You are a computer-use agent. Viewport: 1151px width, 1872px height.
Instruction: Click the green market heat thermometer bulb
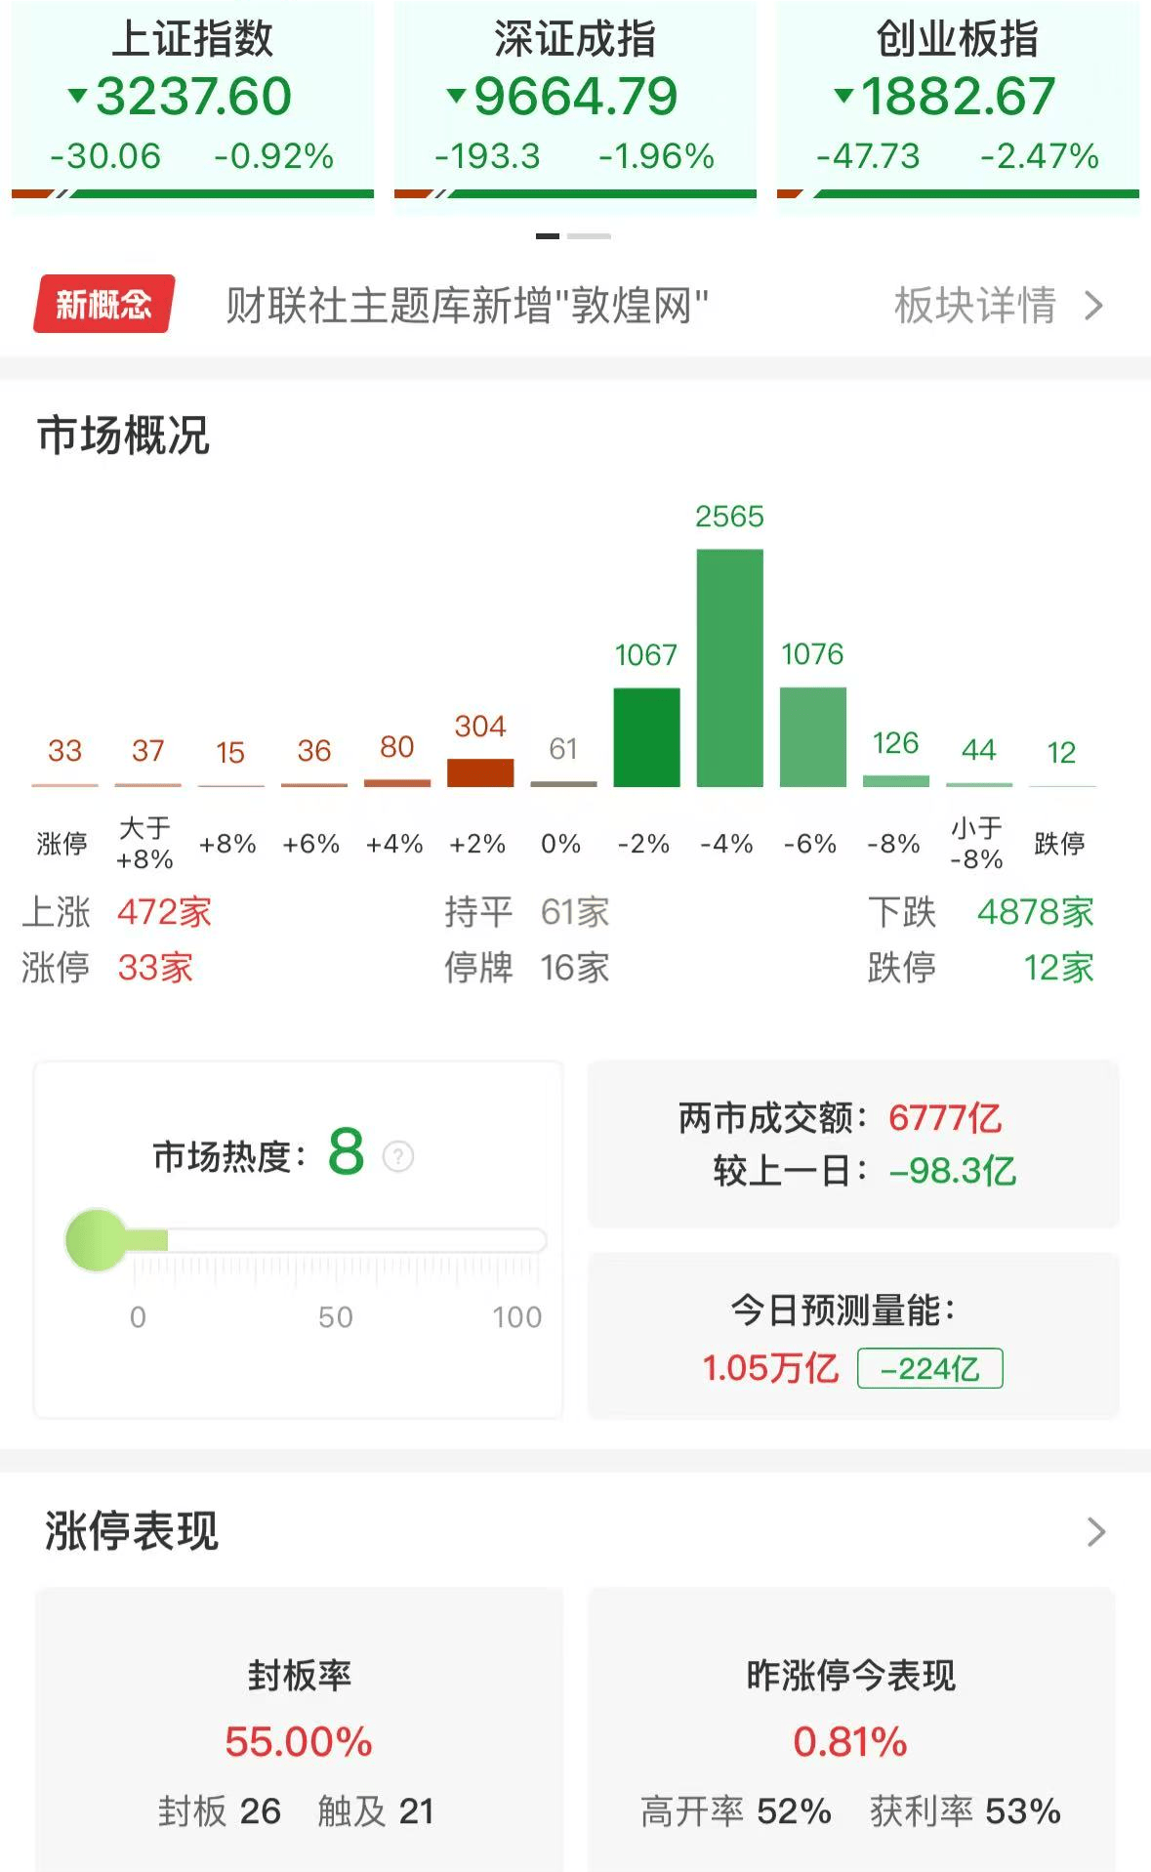pyautogui.click(x=97, y=1240)
